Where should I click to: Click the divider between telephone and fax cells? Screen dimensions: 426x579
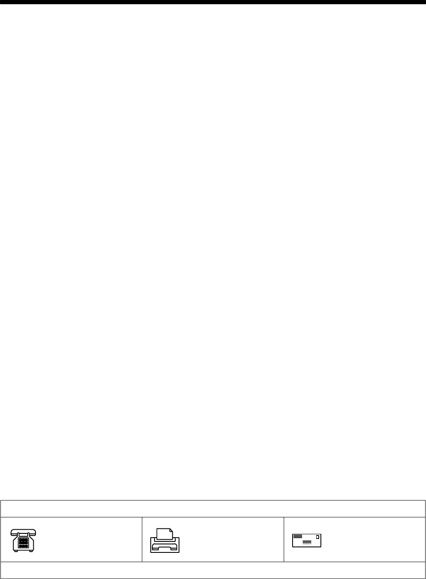[142, 540]
